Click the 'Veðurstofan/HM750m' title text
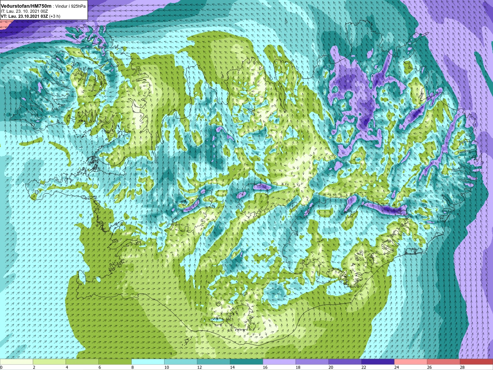Image resolution: width=493 pixels, height=370 pixels. [26, 6]
